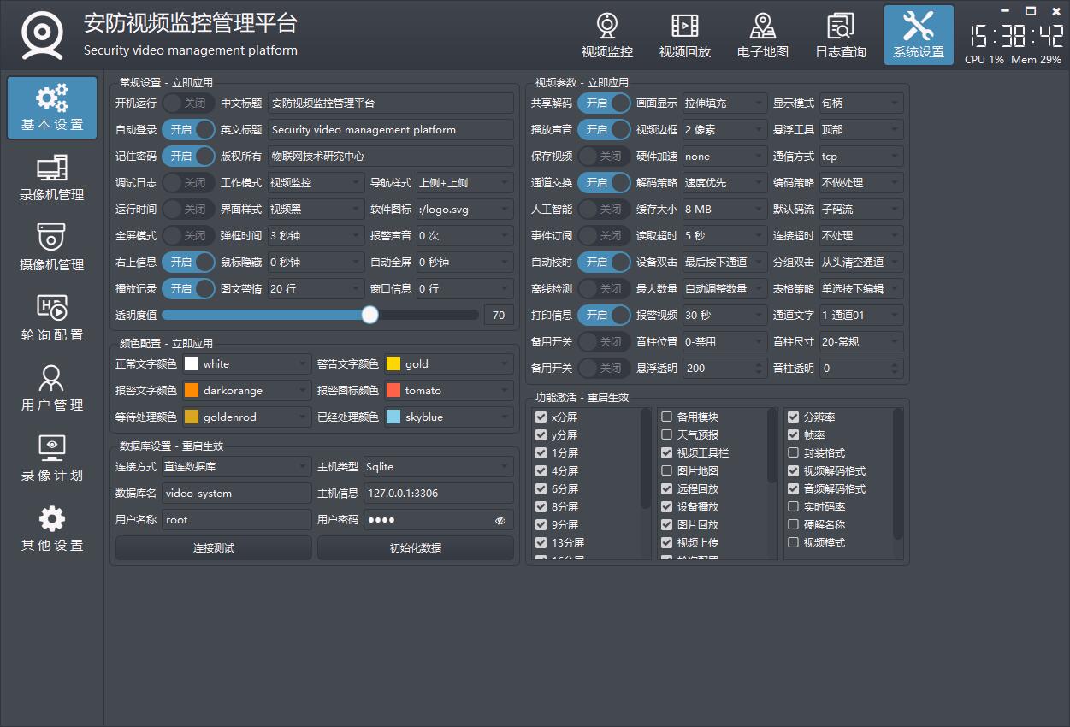1070x727 pixels.
Task: Show password with eye icon
Action: point(500,520)
